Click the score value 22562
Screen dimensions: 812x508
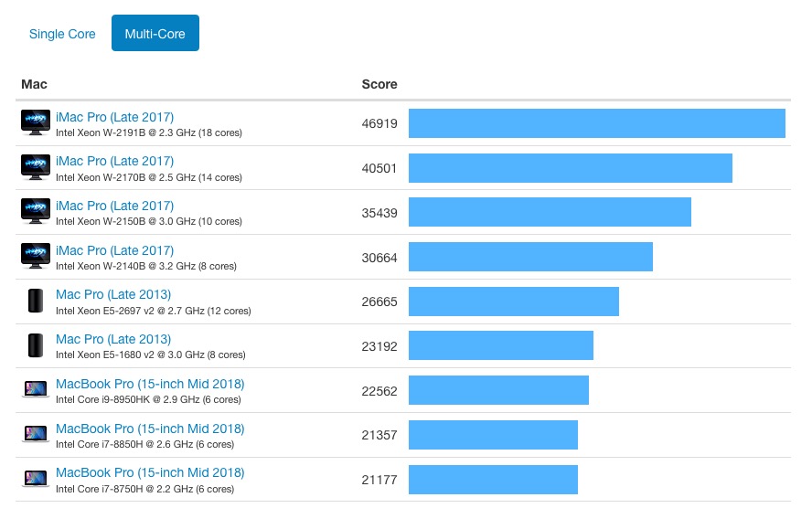pyautogui.click(x=379, y=391)
